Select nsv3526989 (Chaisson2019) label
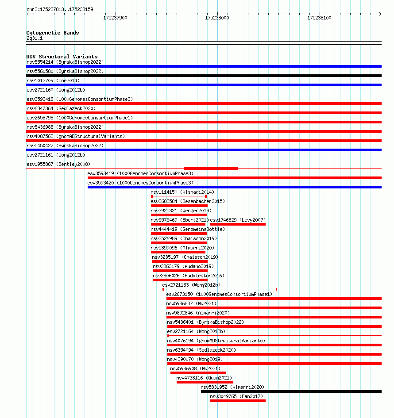 184,238
